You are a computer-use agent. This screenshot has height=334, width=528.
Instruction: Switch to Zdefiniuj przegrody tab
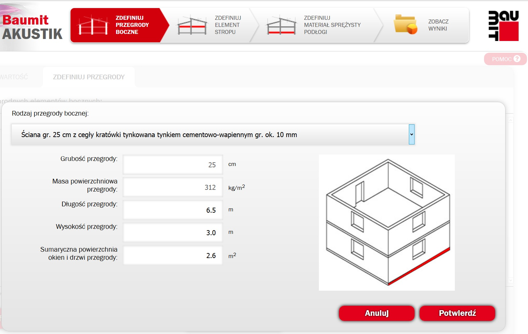coord(89,77)
